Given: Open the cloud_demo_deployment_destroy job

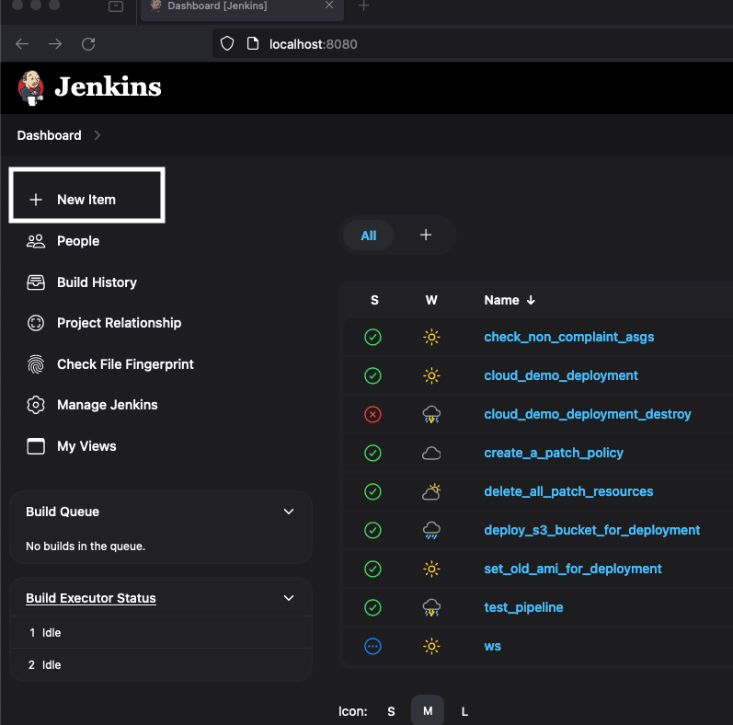Looking at the screenshot, I should (x=588, y=414).
